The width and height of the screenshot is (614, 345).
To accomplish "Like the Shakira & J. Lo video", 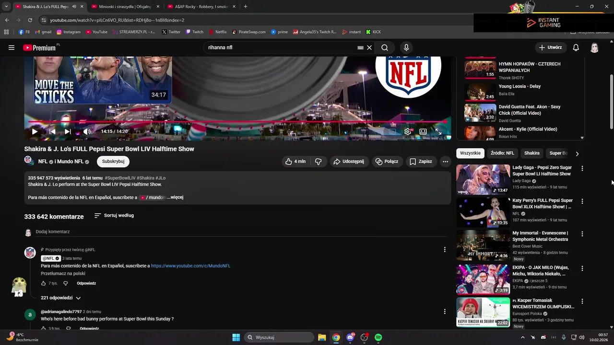I will click(295, 161).
